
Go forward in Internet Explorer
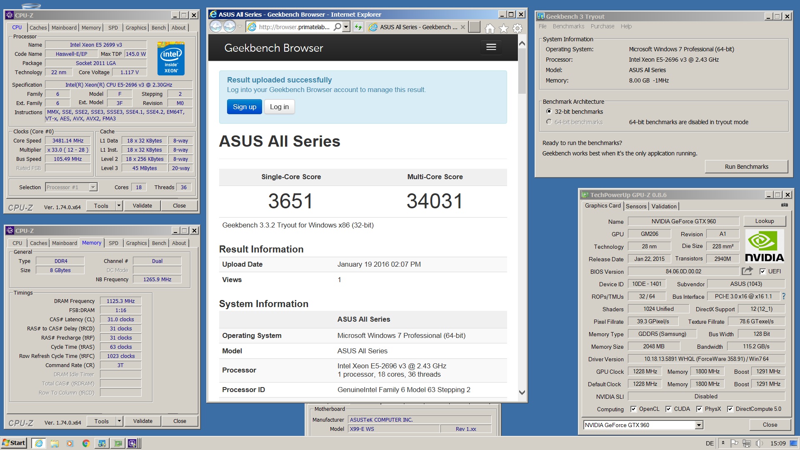tap(230, 27)
